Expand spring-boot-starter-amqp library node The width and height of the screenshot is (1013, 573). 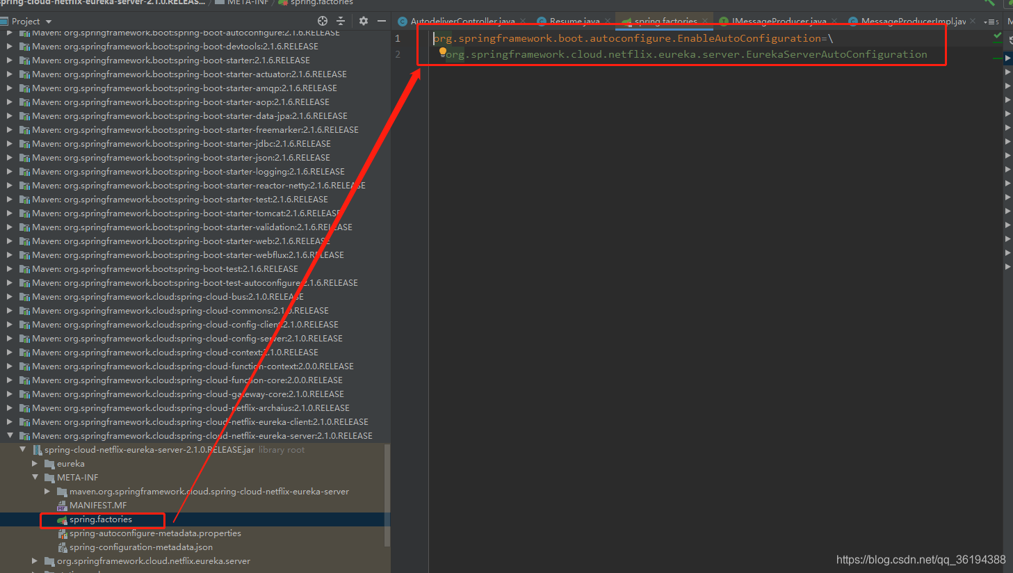point(10,88)
